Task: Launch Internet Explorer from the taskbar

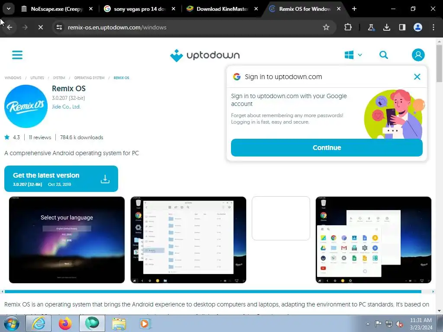Action: (x=39, y=323)
